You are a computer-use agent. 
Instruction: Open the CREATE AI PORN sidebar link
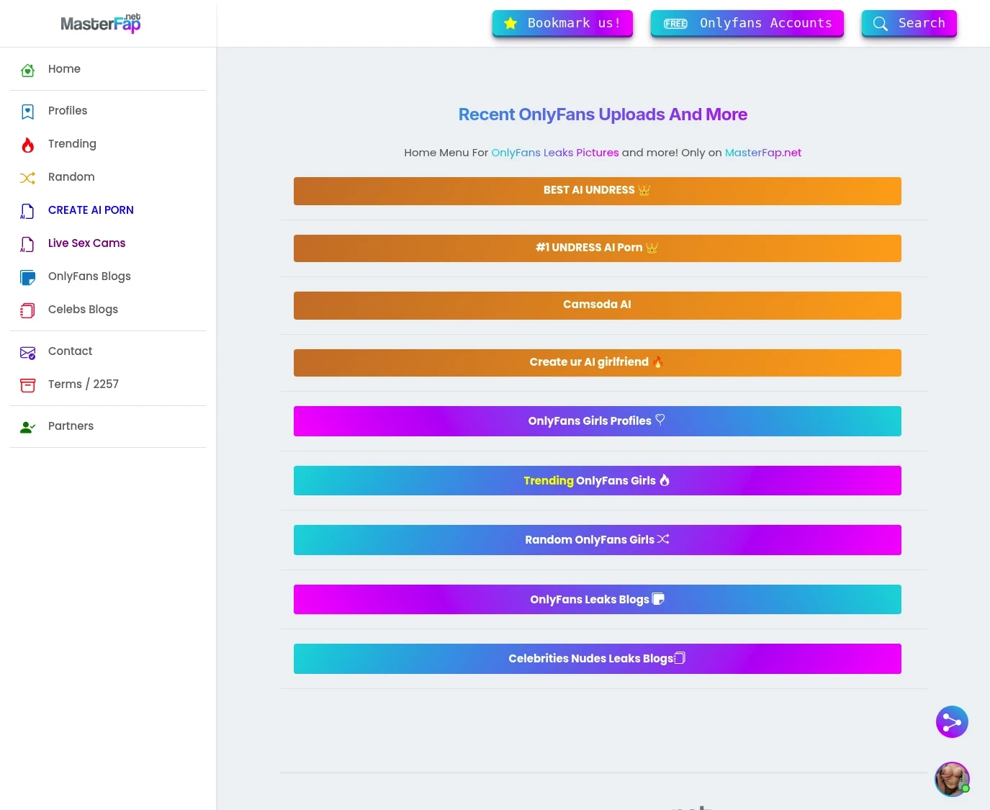(x=108, y=210)
